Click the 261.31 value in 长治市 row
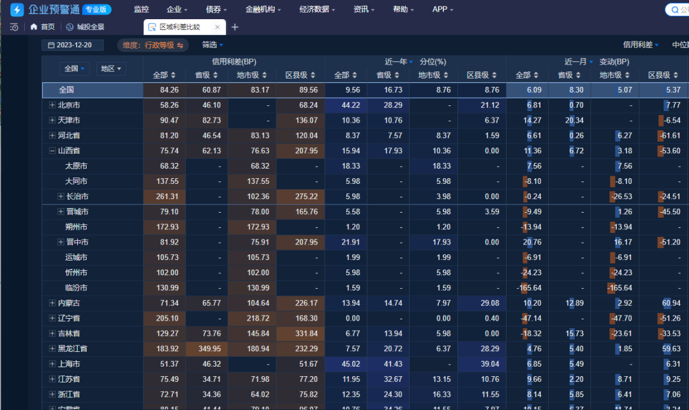689x410 pixels. tap(167, 196)
